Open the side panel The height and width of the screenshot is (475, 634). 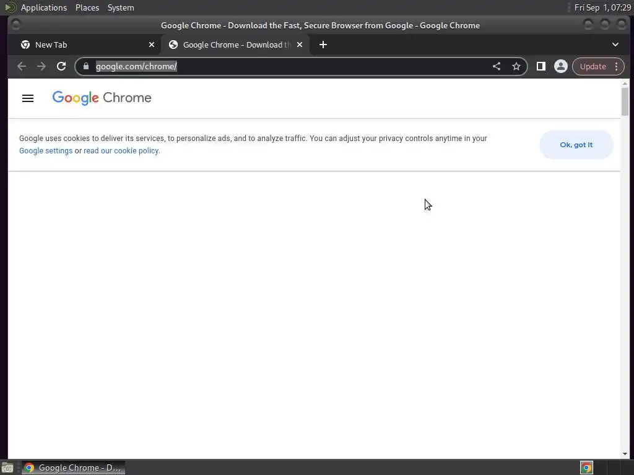point(541,66)
